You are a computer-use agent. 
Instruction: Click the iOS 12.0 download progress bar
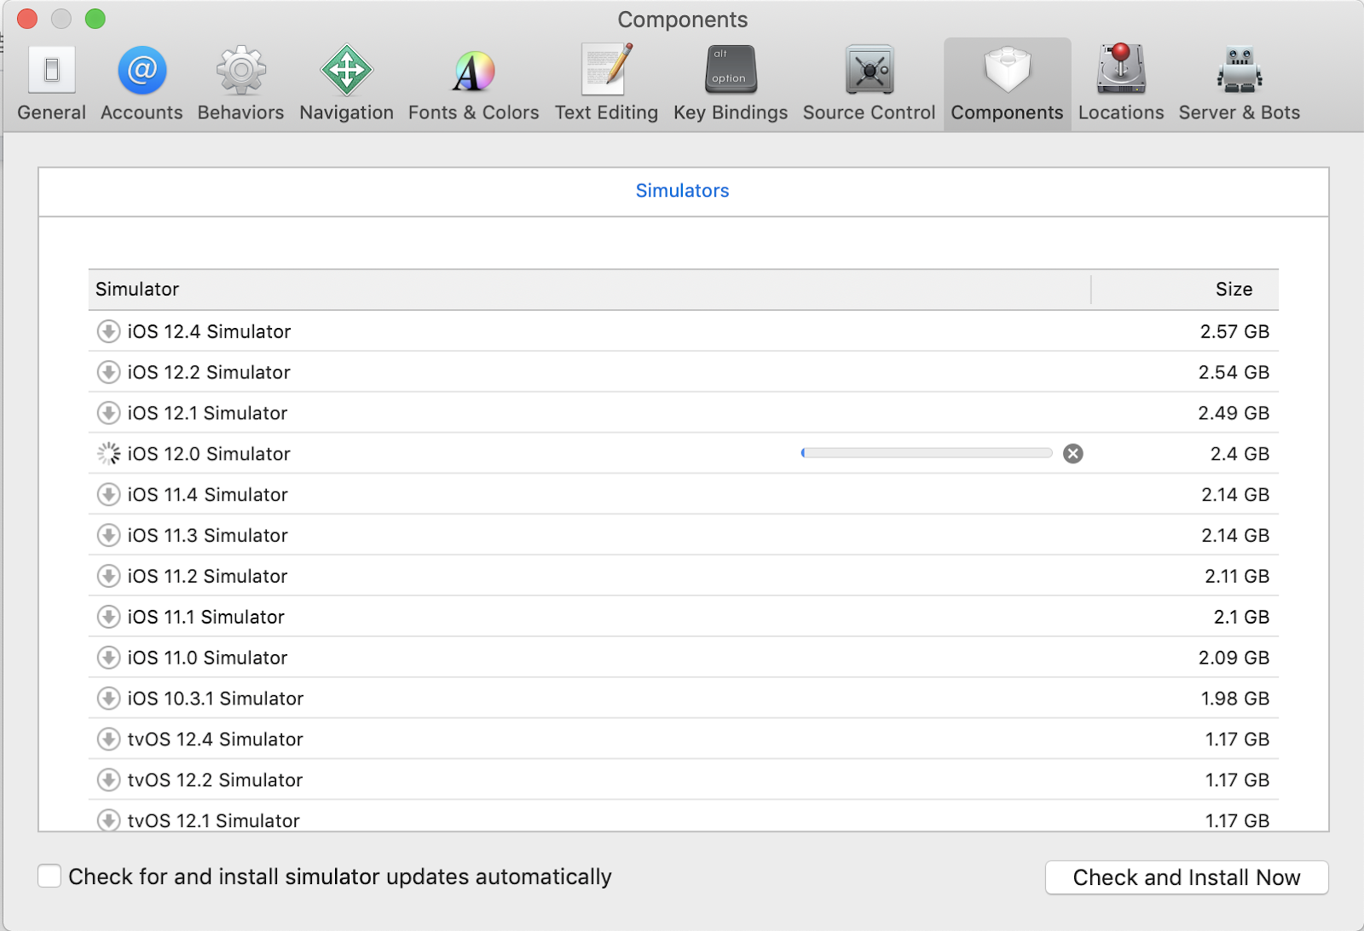click(927, 453)
